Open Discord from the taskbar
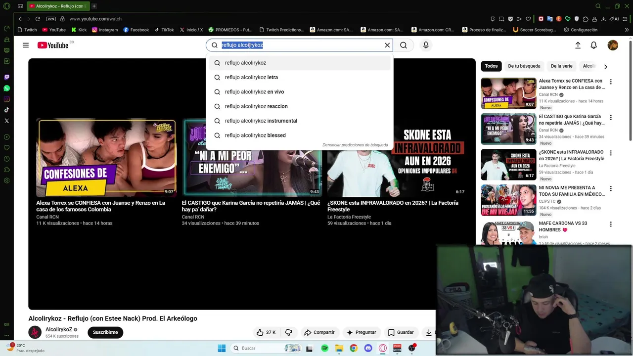 (x=368, y=348)
